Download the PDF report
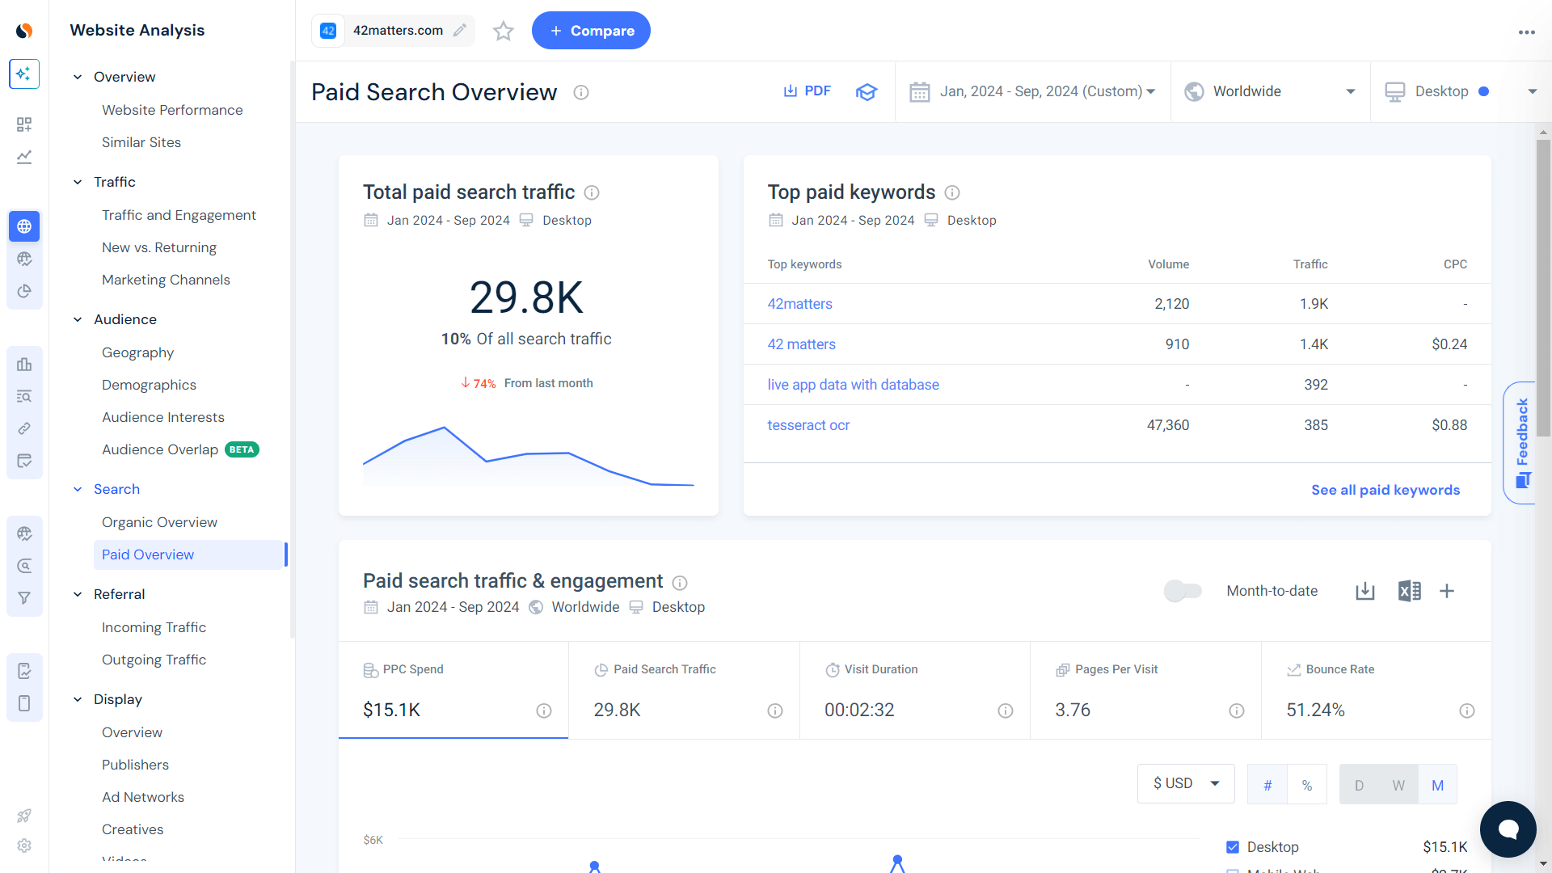1552x873 pixels. pyautogui.click(x=807, y=91)
